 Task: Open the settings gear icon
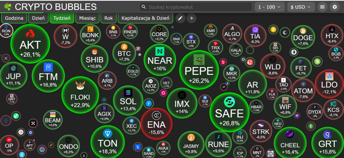335,7
